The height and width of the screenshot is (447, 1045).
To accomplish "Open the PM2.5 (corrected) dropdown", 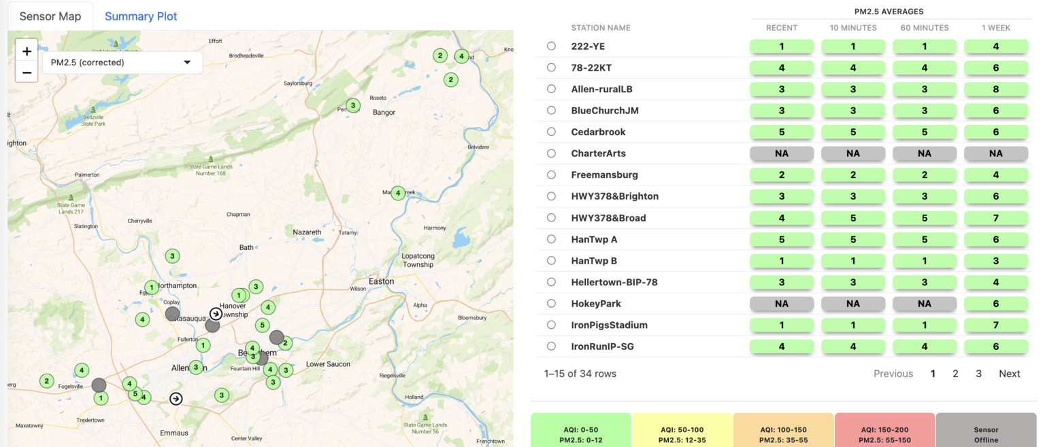I will (x=122, y=62).
